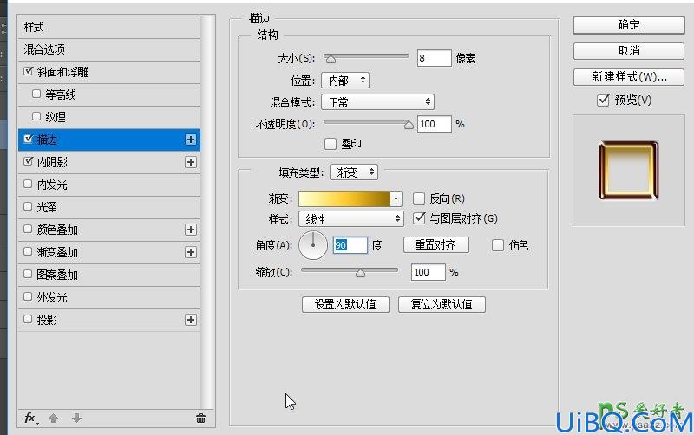Enable the 等高线 checkbox
Screen dimensions: 694x435
point(36,94)
